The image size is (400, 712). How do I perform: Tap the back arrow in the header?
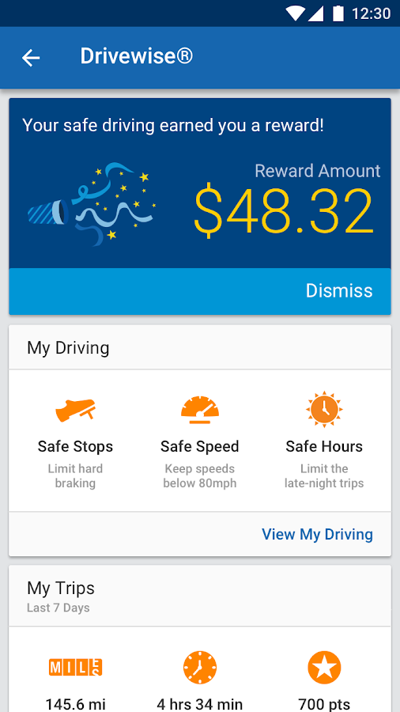click(x=31, y=58)
